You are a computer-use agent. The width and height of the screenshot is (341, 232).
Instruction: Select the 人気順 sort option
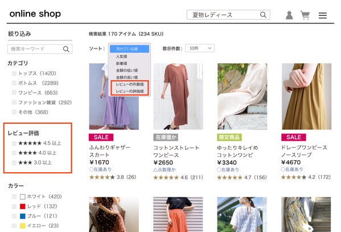[x=122, y=56]
